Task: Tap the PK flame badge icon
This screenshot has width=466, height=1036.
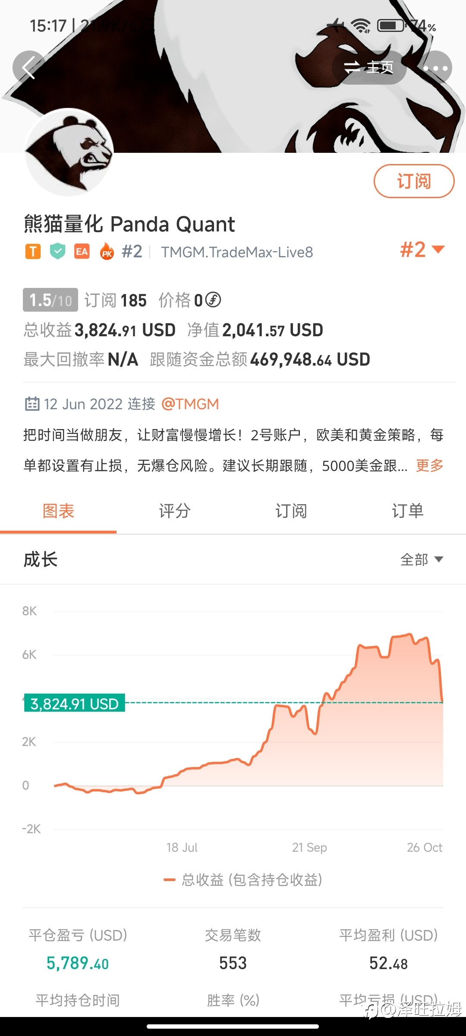Action: tap(107, 251)
